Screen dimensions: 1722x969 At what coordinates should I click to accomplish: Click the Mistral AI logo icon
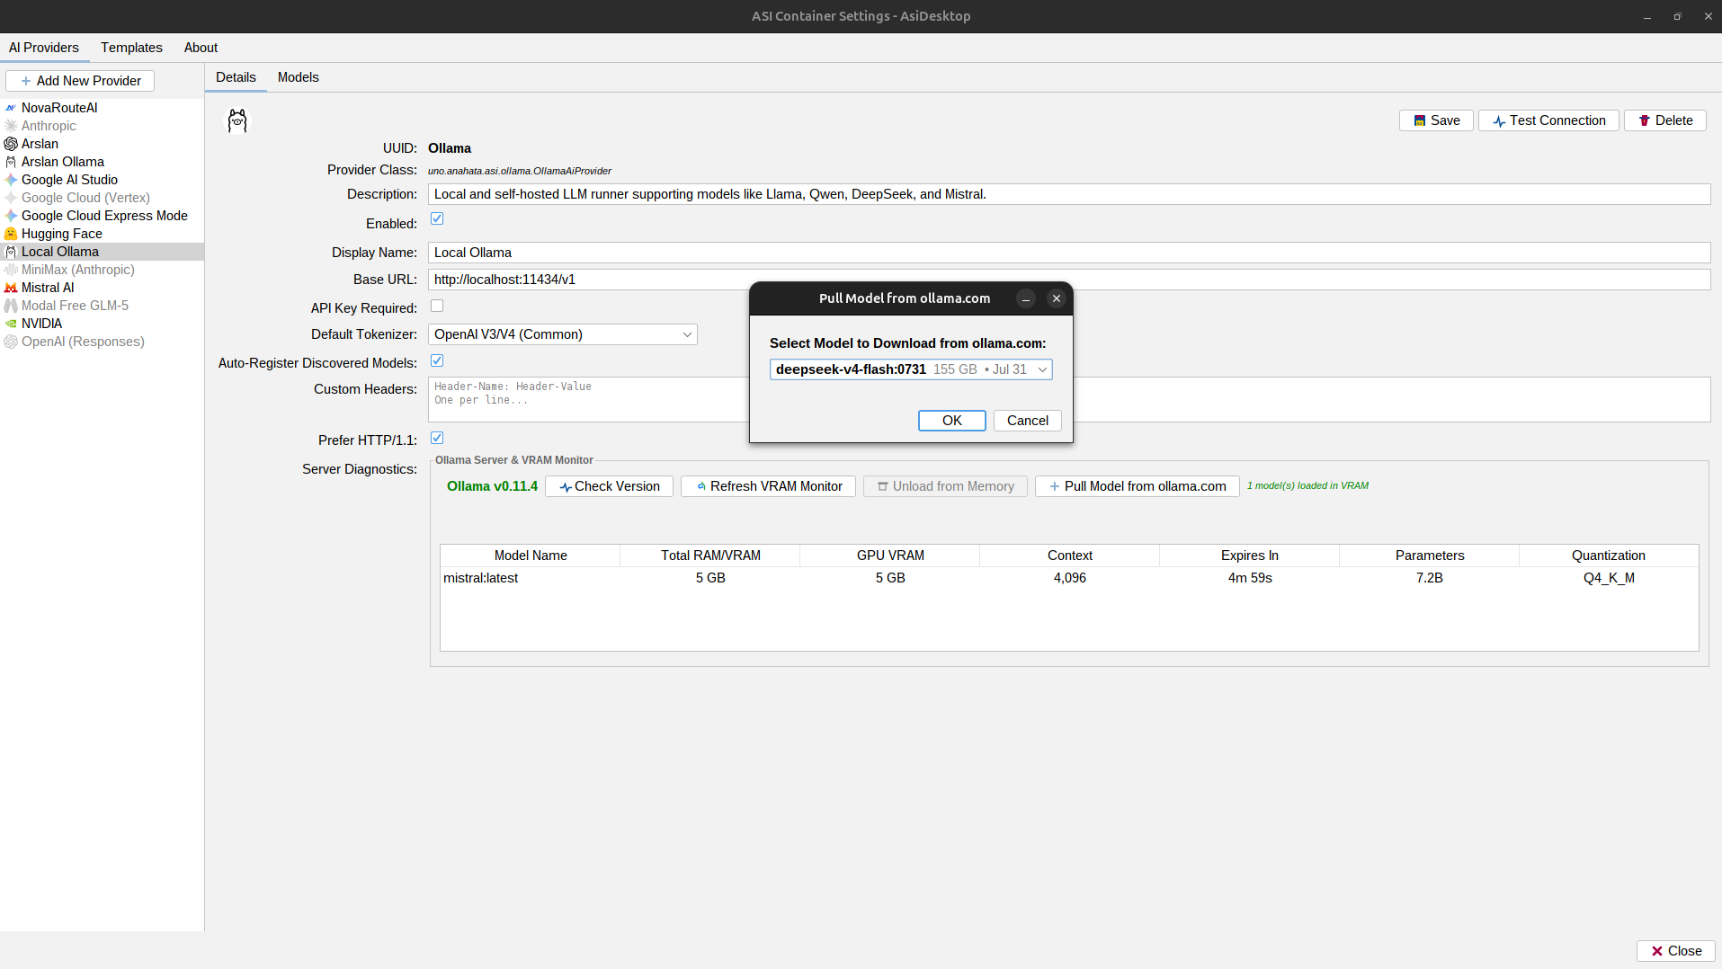pos(11,288)
